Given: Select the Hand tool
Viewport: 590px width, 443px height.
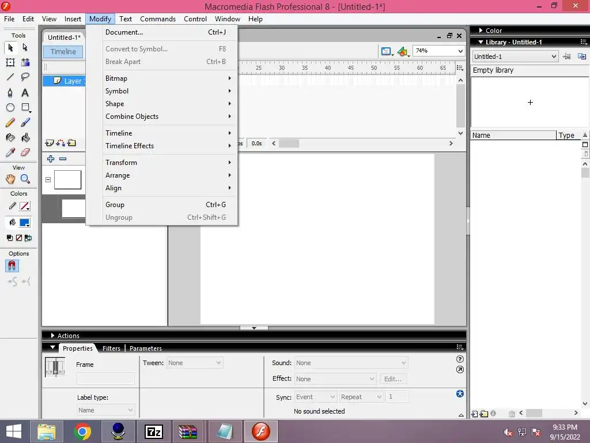Looking at the screenshot, I should tap(10, 179).
